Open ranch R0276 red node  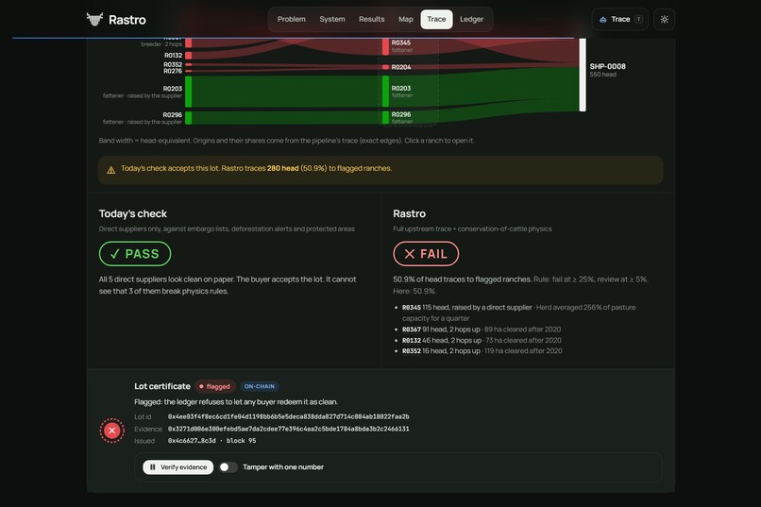click(x=188, y=71)
